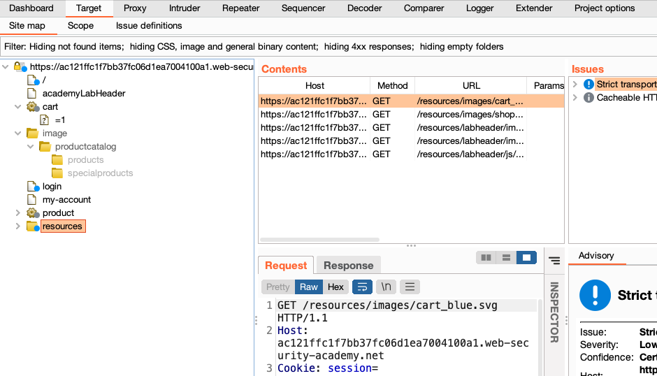Select the Request tab

point(286,266)
